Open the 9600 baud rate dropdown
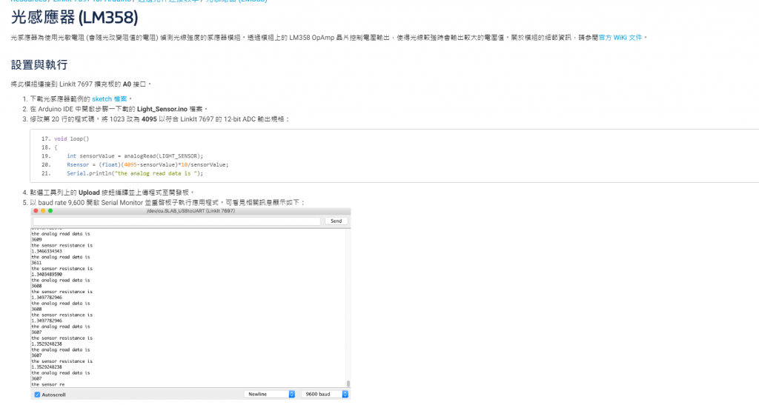Image resolution: width=759 pixels, height=405 pixels. [x=325, y=394]
